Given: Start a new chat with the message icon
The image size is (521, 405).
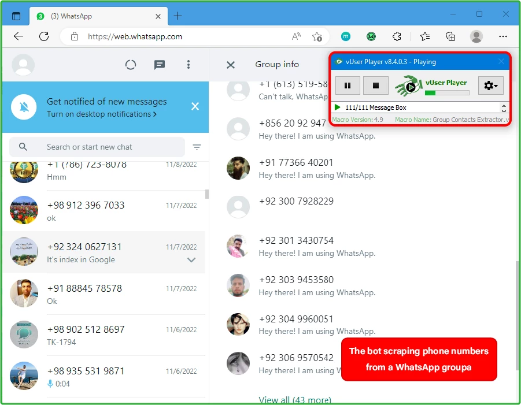Looking at the screenshot, I should (x=160, y=64).
